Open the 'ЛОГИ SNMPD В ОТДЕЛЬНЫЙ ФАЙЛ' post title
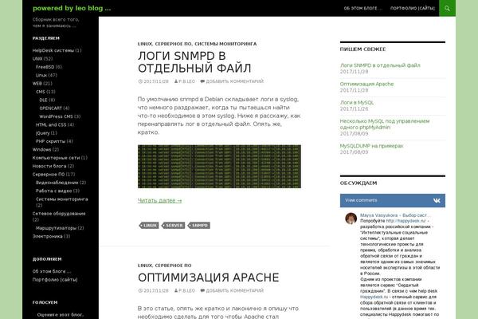The image size is (478, 319). (x=194, y=62)
